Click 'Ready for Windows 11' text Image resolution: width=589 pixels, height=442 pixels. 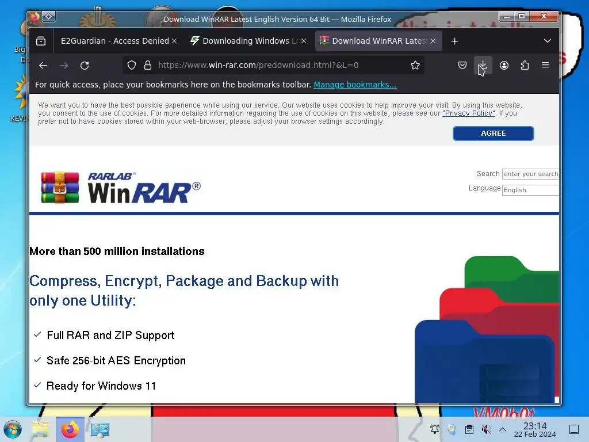(101, 386)
